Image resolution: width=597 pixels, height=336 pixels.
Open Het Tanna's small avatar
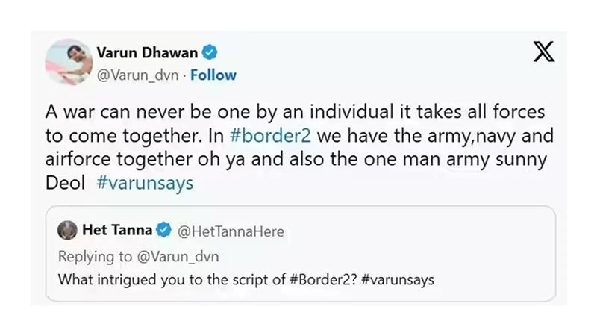68,231
